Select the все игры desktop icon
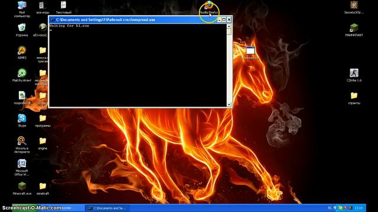 43,5
